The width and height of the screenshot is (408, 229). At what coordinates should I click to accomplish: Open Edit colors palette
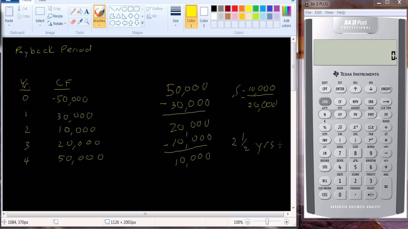click(287, 16)
